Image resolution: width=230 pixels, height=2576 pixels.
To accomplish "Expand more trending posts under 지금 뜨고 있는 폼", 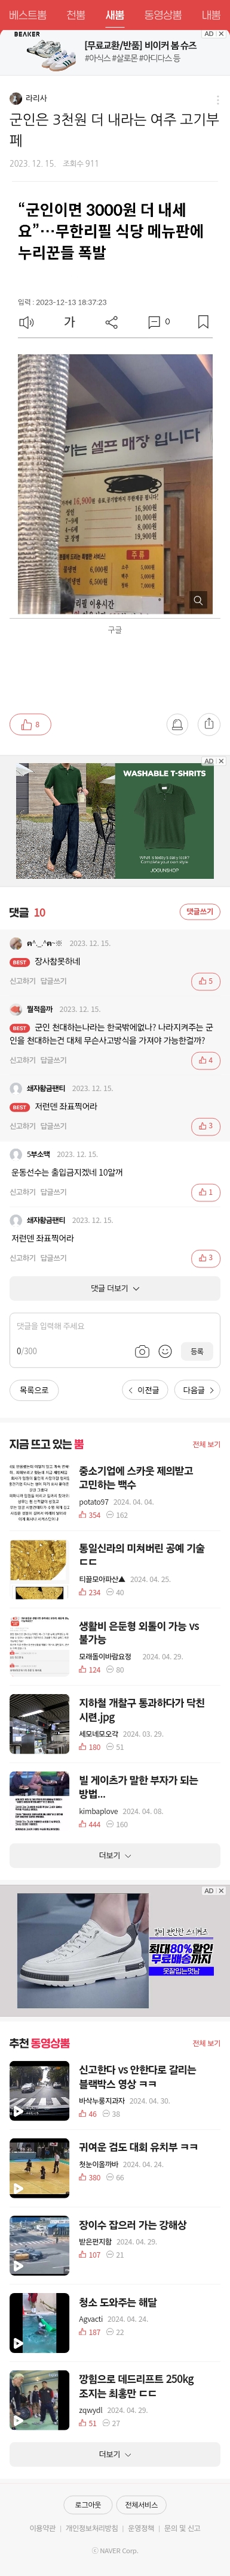I will pos(115,1855).
